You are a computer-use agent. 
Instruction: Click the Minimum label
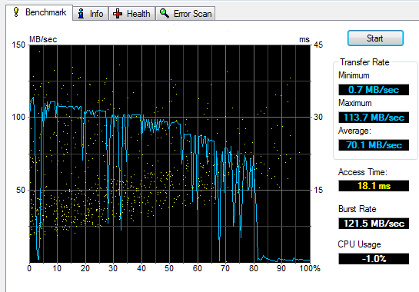tap(354, 75)
